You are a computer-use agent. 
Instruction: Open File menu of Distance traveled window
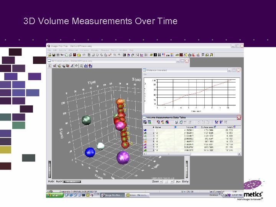pyautogui.click(x=145, y=74)
